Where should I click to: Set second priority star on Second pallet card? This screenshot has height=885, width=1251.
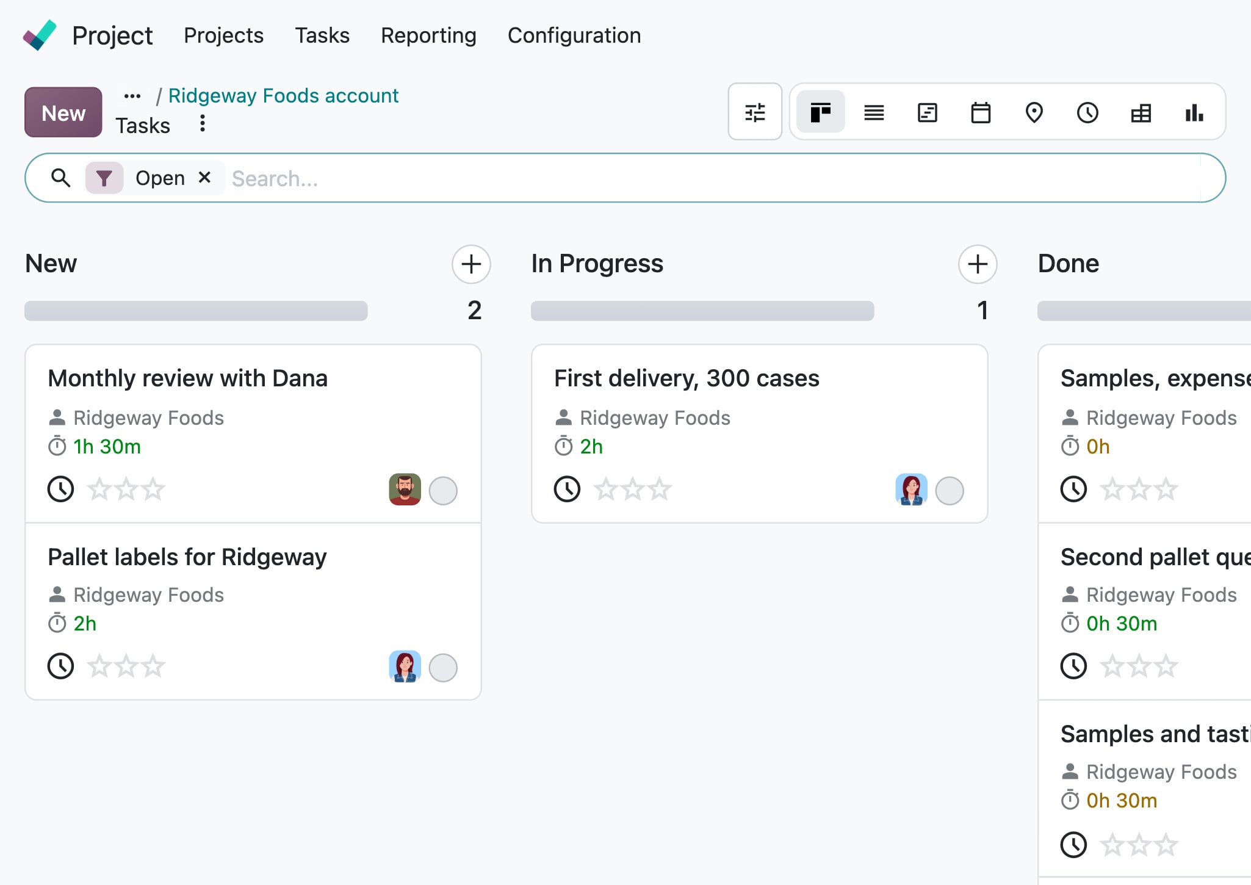coord(1139,666)
